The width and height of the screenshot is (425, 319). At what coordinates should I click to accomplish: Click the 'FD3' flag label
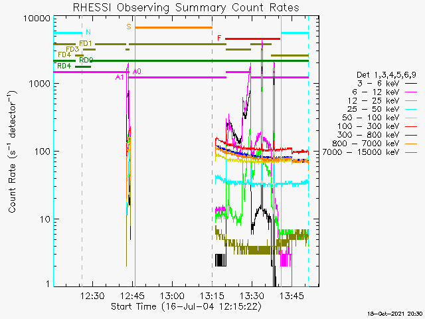pyautogui.click(x=72, y=49)
